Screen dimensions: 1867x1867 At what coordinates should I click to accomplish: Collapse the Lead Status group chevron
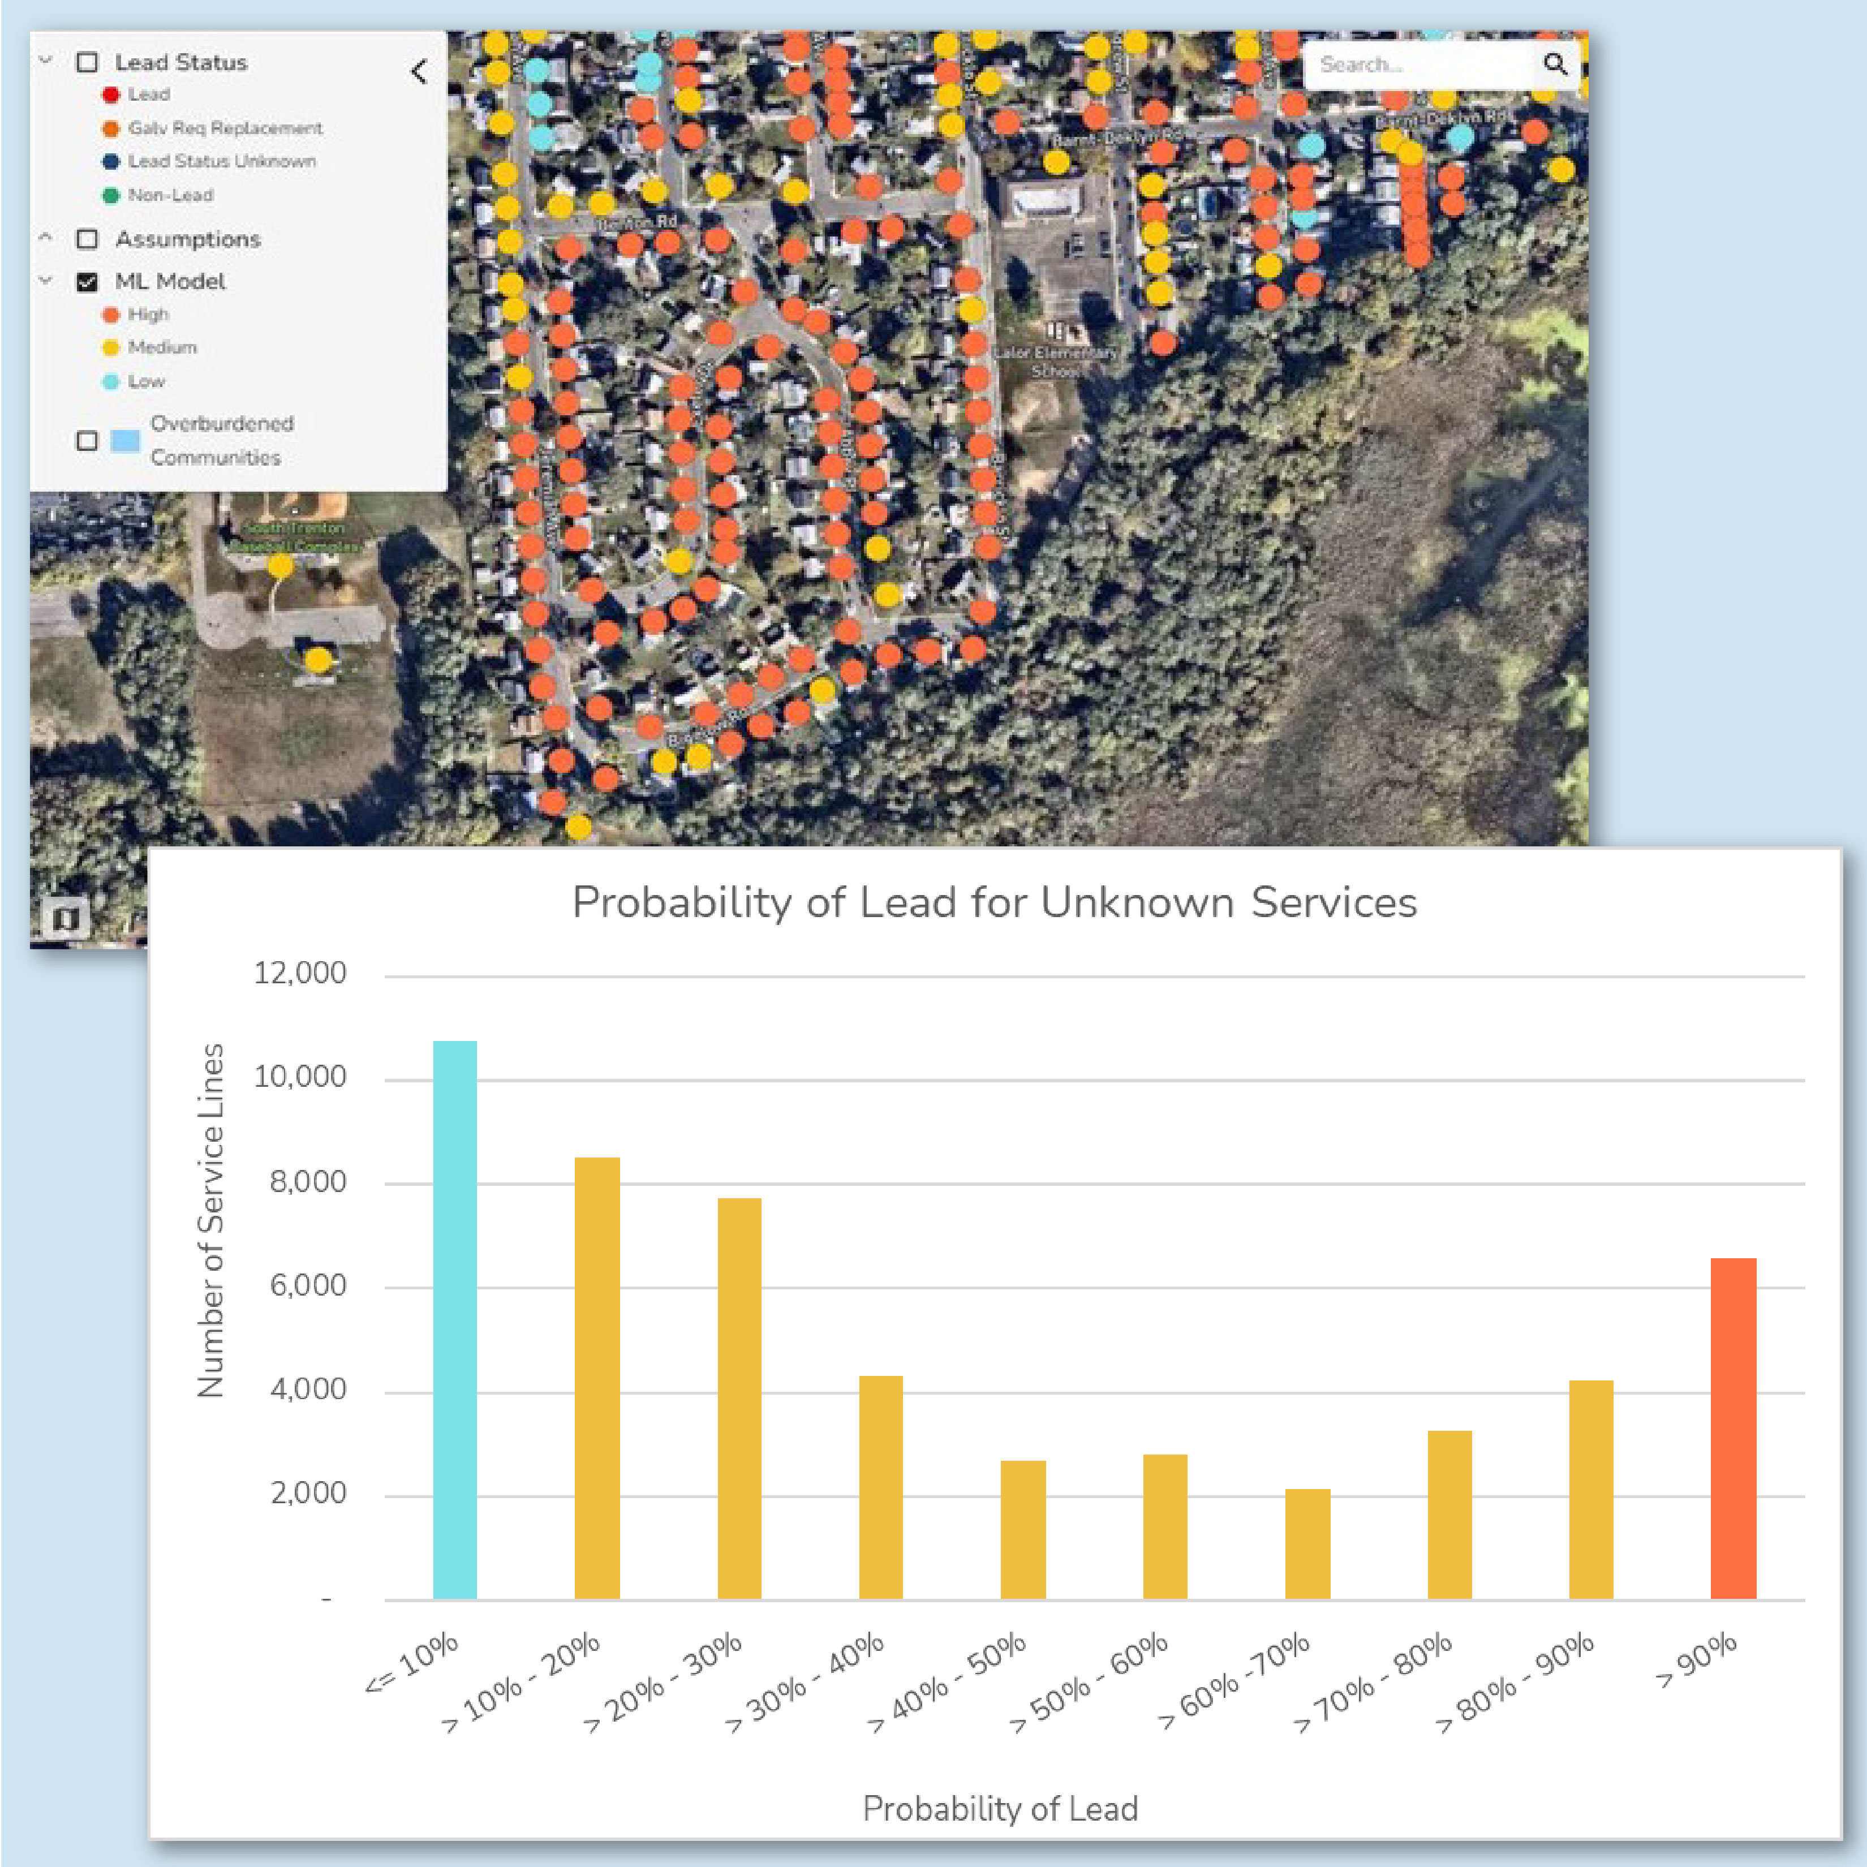pyautogui.click(x=45, y=60)
